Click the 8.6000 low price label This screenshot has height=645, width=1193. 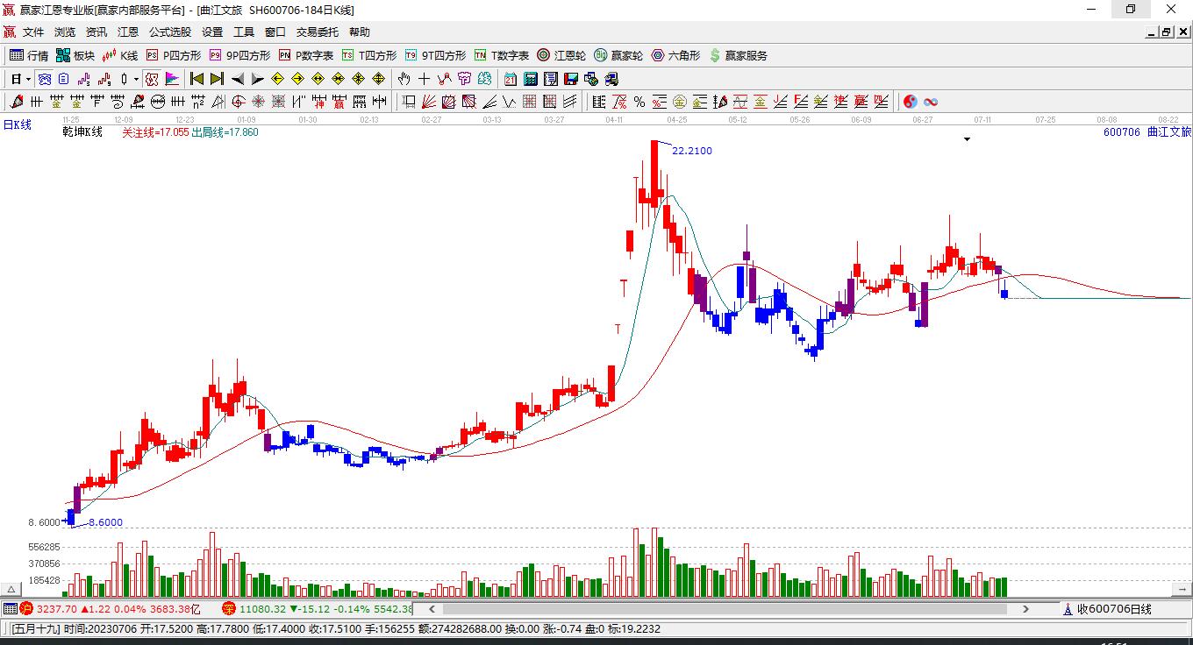click(106, 522)
